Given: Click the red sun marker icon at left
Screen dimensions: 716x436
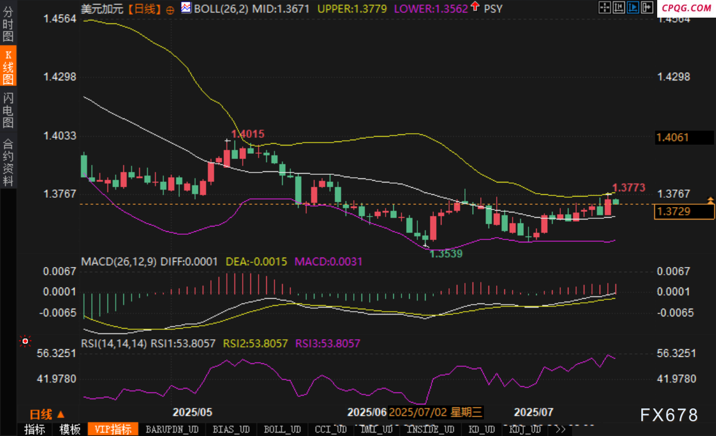Looking at the screenshot, I should click(25, 340).
